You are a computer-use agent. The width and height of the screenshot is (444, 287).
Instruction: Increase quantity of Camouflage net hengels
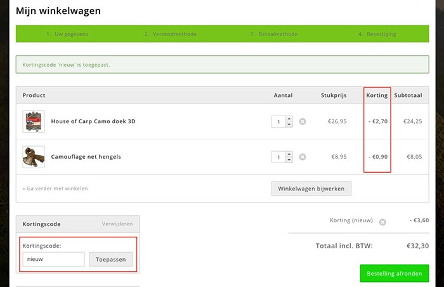[x=289, y=154]
